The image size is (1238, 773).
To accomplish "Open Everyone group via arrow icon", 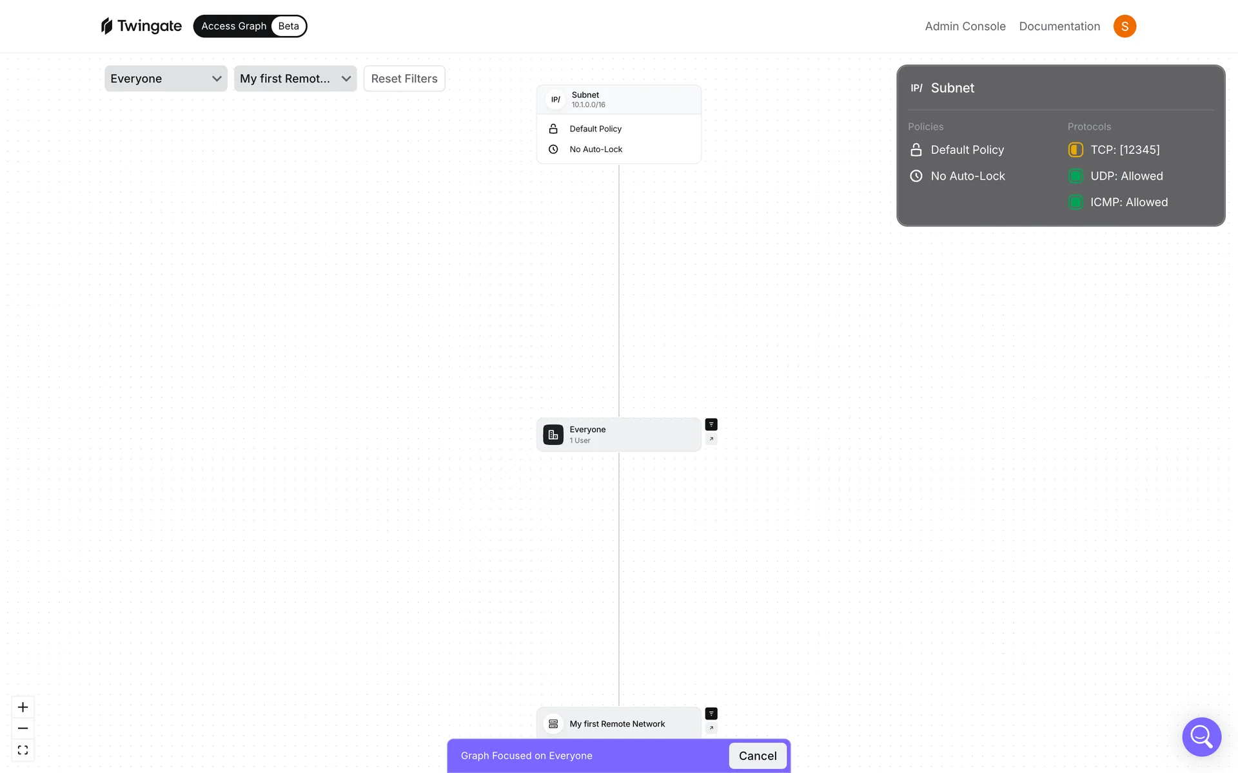I will (x=711, y=439).
